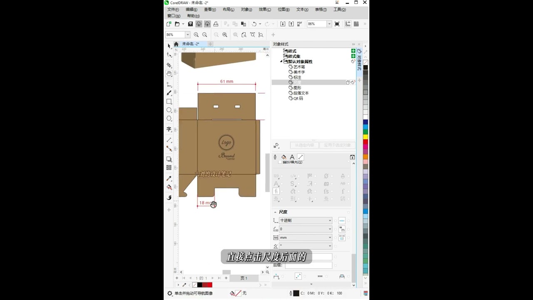Viewport: 533px width, 300px height.
Task: Select the Rectangle tool
Action: [x=169, y=101]
